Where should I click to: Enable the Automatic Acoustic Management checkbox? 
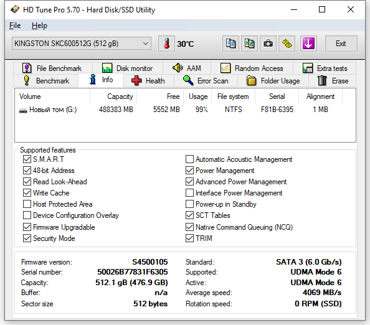pos(189,159)
